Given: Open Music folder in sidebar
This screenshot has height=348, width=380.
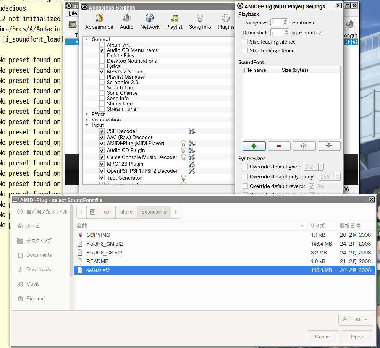Looking at the screenshot, I should coord(28,284).
